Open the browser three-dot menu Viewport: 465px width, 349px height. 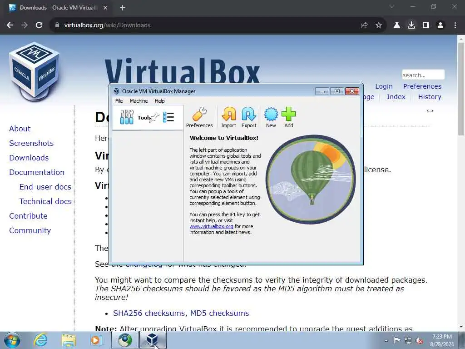tap(455, 25)
